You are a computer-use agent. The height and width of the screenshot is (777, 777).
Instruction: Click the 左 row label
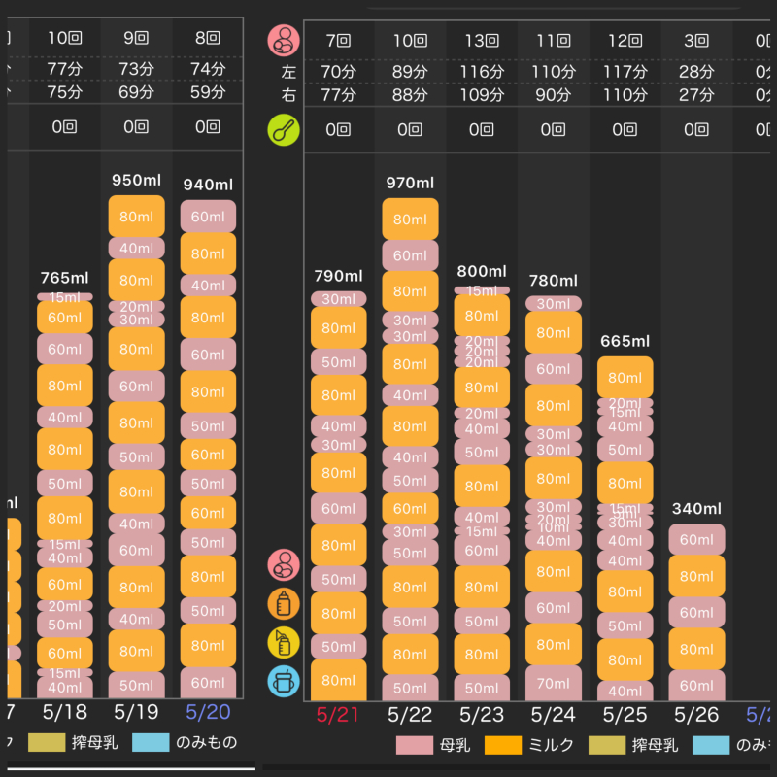pos(287,72)
